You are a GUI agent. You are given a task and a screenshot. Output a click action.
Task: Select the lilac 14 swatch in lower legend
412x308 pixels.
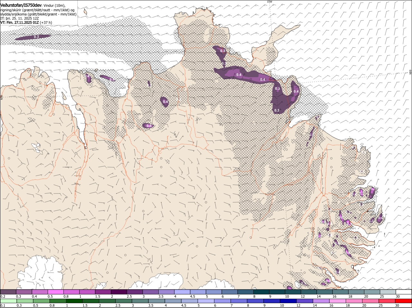pyautogui.click(x=321, y=301)
